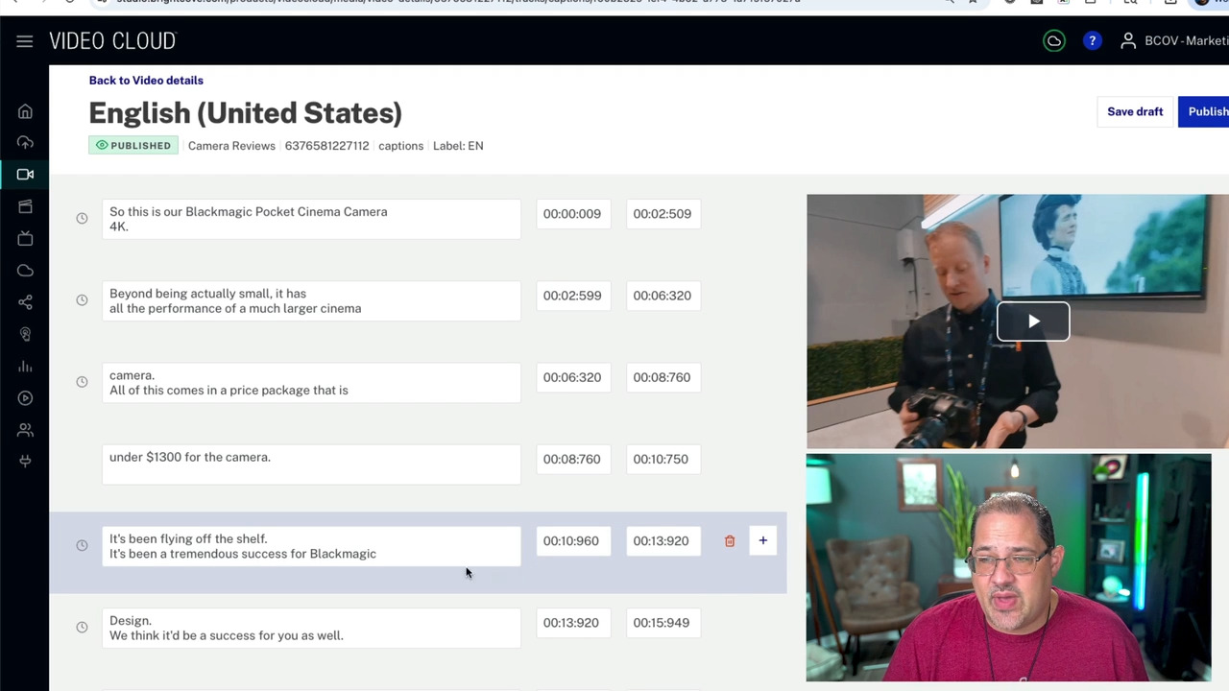Open the Social share module icon
The height and width of the screenshot is (691, 1229).
[x=25, y=302]
